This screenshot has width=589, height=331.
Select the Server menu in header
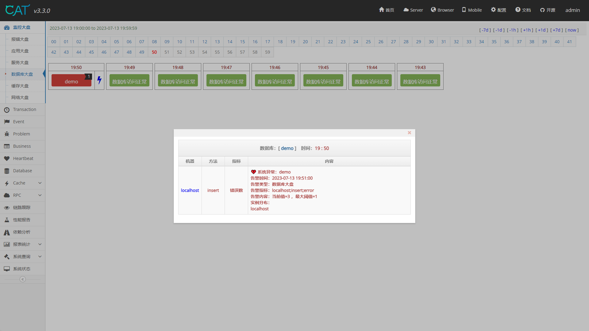click(x=413, y=10)
